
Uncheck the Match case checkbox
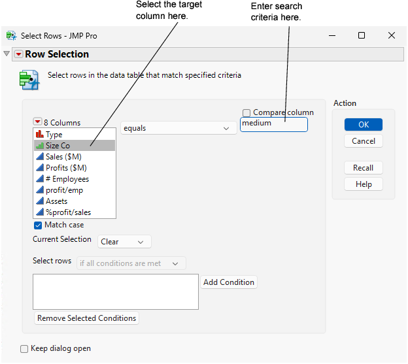tap(38, 225)
